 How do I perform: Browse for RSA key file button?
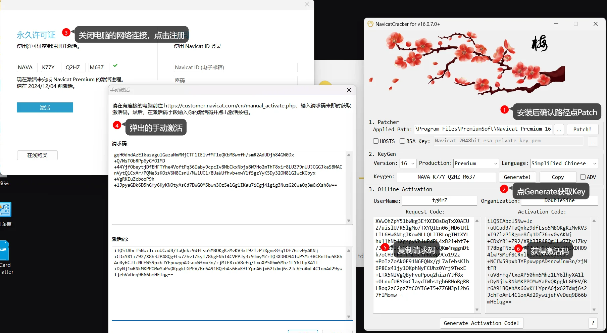coord(593,142)
